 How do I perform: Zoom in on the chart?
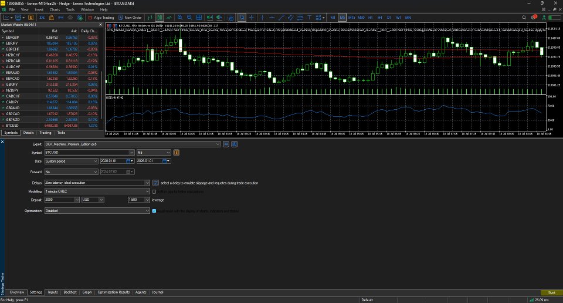180,17
